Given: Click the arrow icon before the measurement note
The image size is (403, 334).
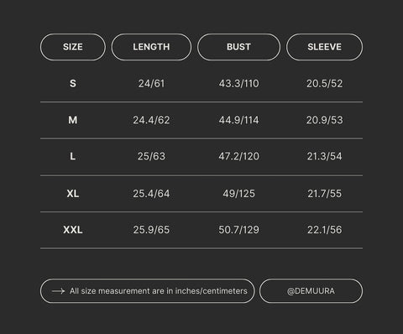Looking at the screenshot, I should point(58,291).
